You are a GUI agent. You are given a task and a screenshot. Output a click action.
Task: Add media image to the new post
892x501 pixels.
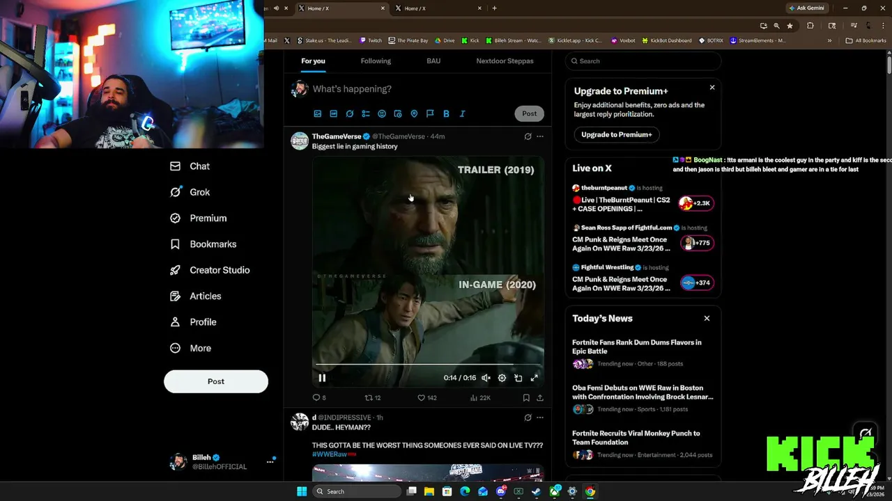tap(317, 113)
